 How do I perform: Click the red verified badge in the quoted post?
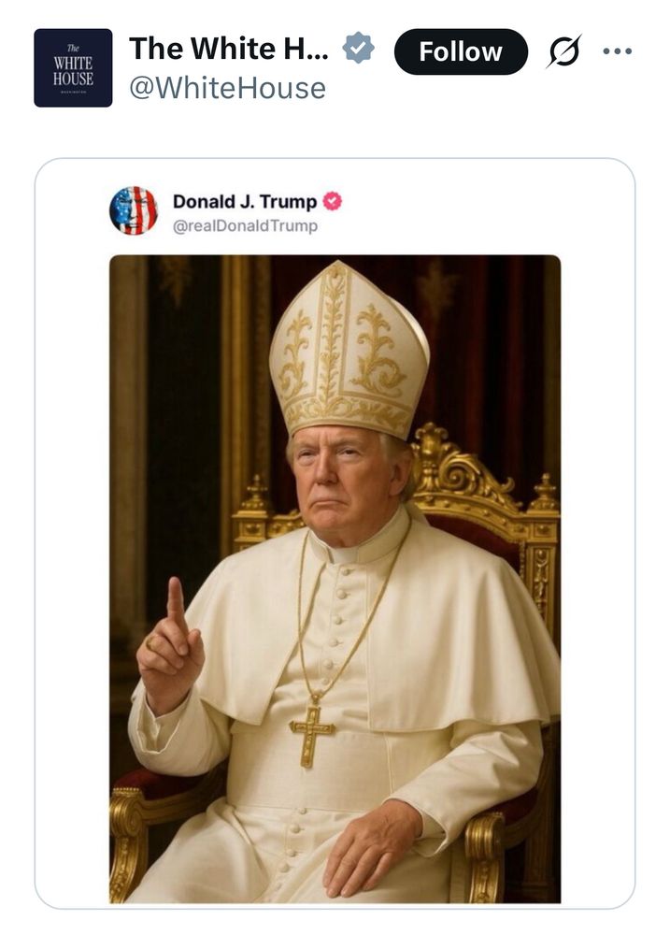332,201
